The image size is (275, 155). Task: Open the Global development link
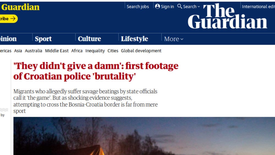(x=141, y=51)
